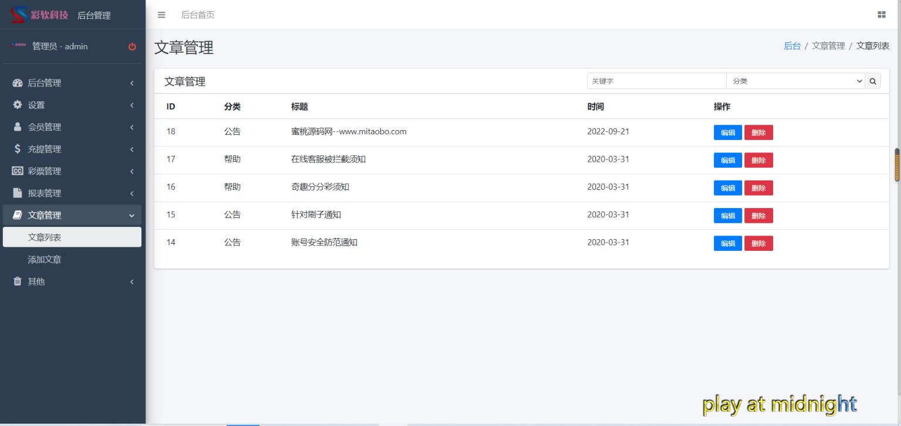The image size is (901, 426).
Task: Click the 关键字 keyword search field
Action: click(656, 81)
